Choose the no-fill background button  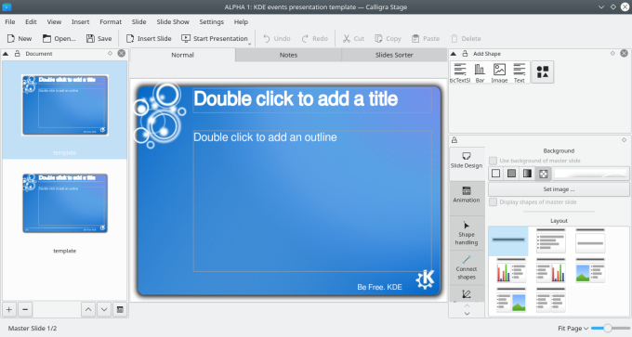(495, 174)
